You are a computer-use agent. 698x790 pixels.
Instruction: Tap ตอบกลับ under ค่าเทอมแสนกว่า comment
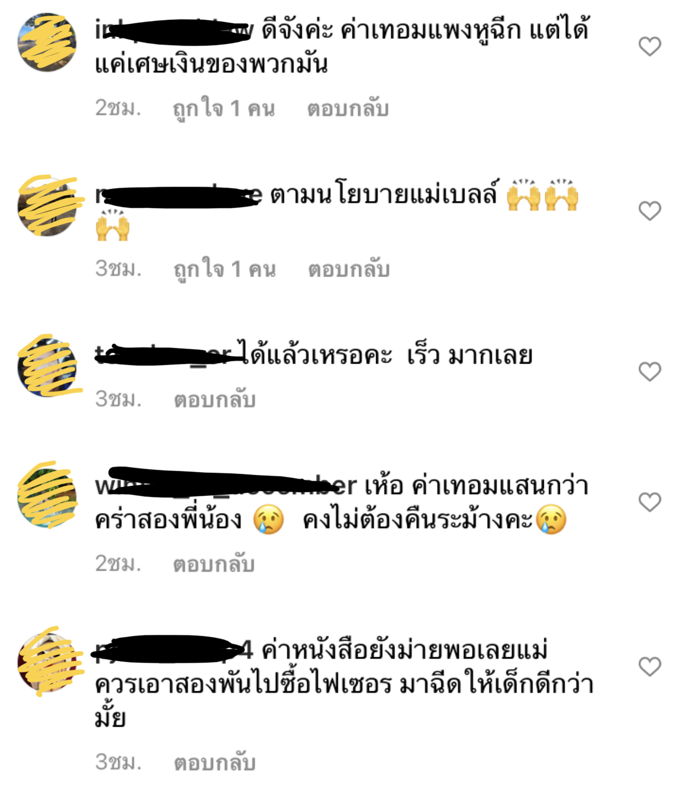point(214,563)
